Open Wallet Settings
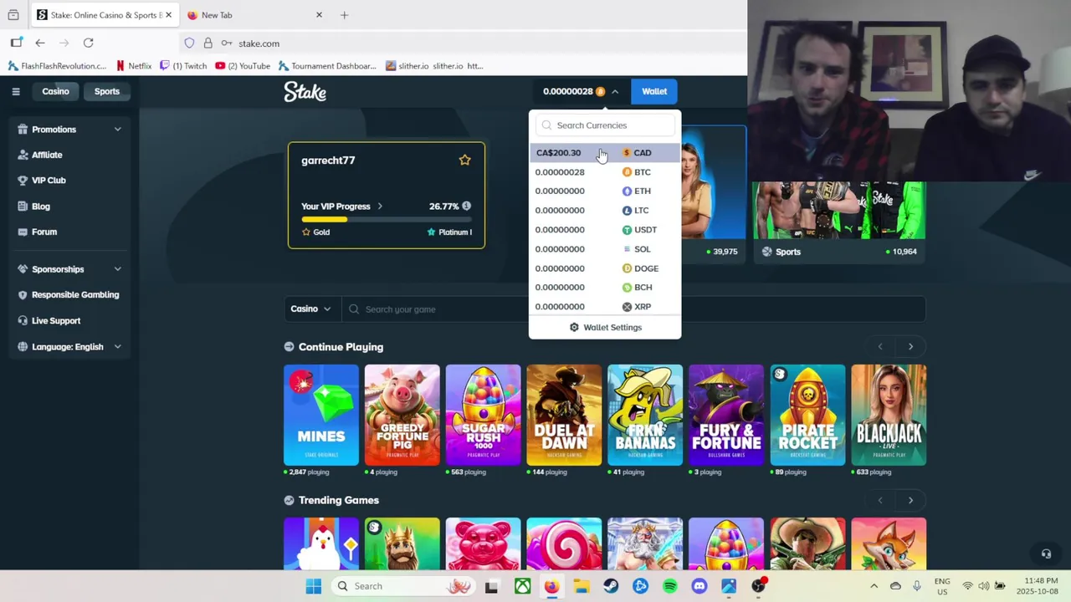The image size is (1071, 602). click(x=605, y=328)
